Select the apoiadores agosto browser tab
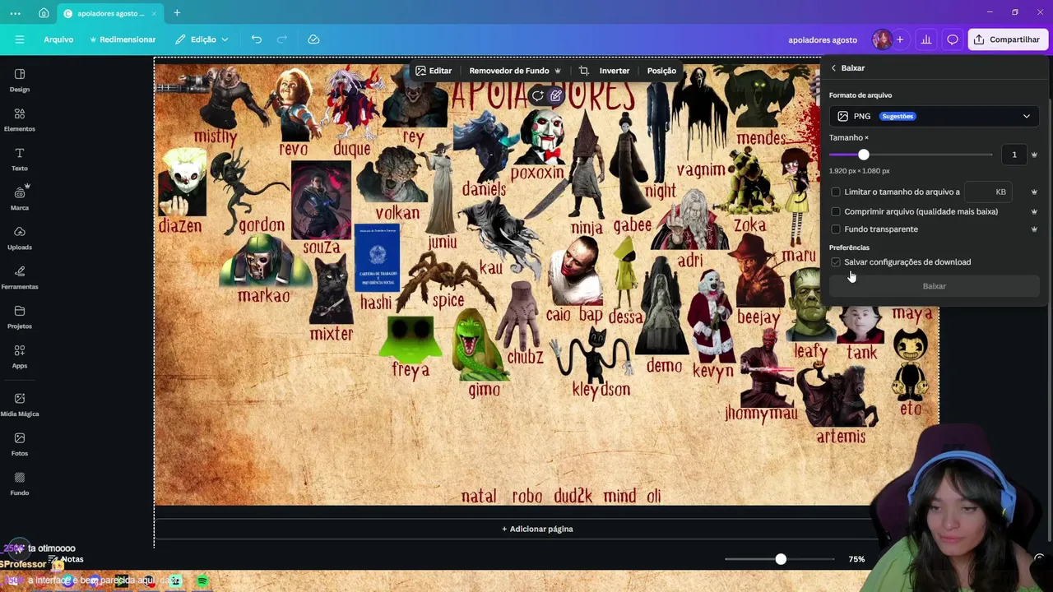 (110, 13)
